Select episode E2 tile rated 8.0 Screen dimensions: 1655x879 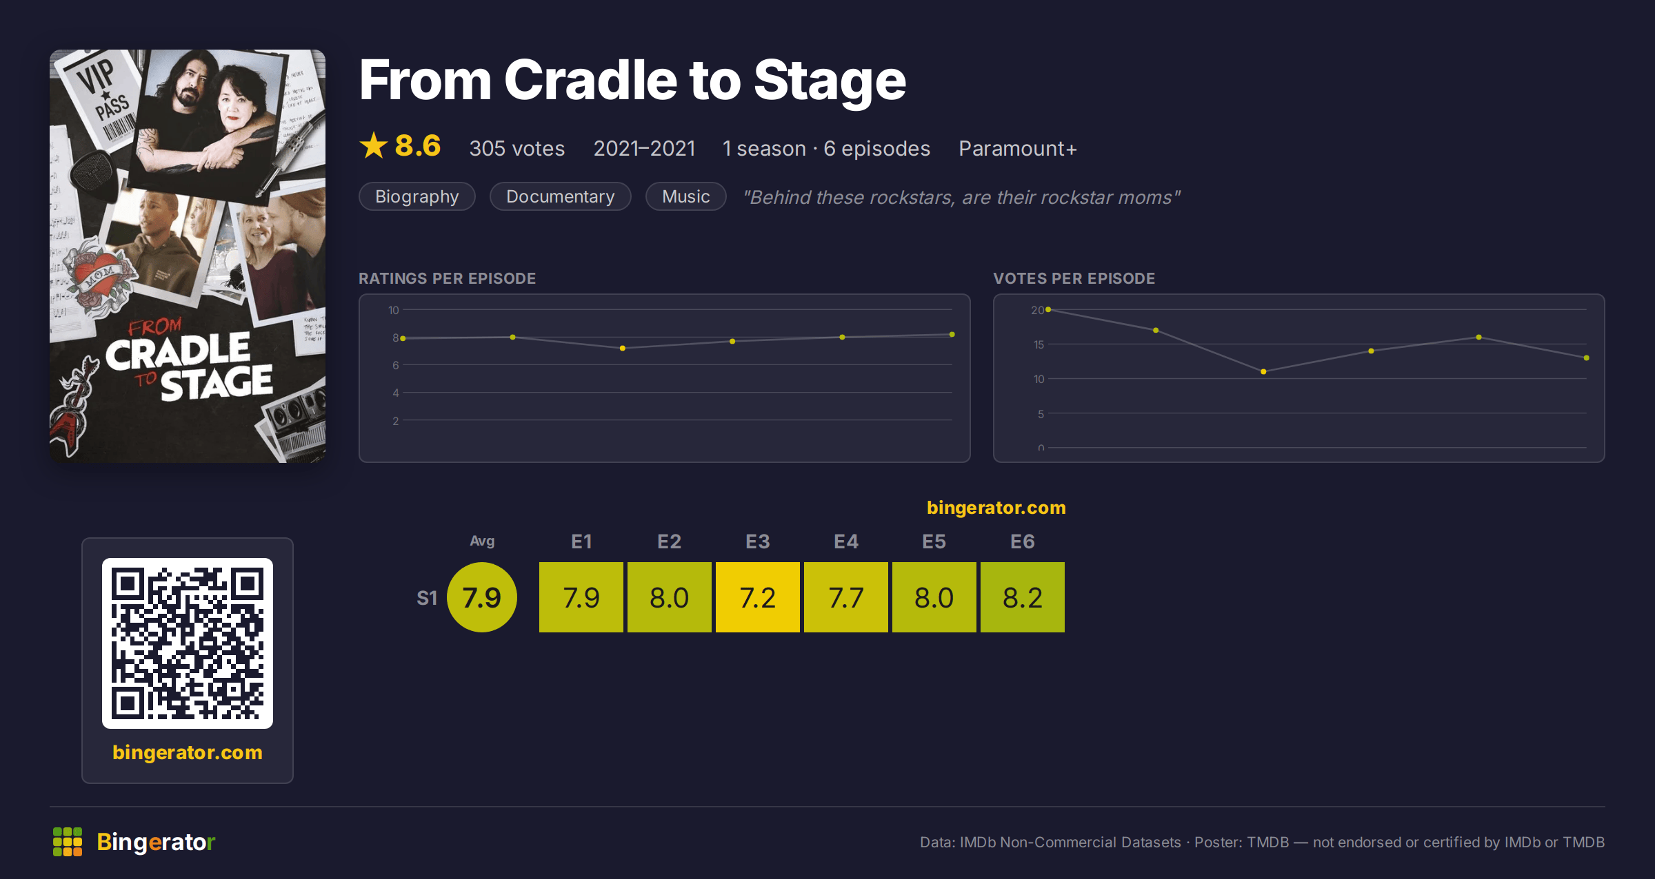[x=670, y=597]
